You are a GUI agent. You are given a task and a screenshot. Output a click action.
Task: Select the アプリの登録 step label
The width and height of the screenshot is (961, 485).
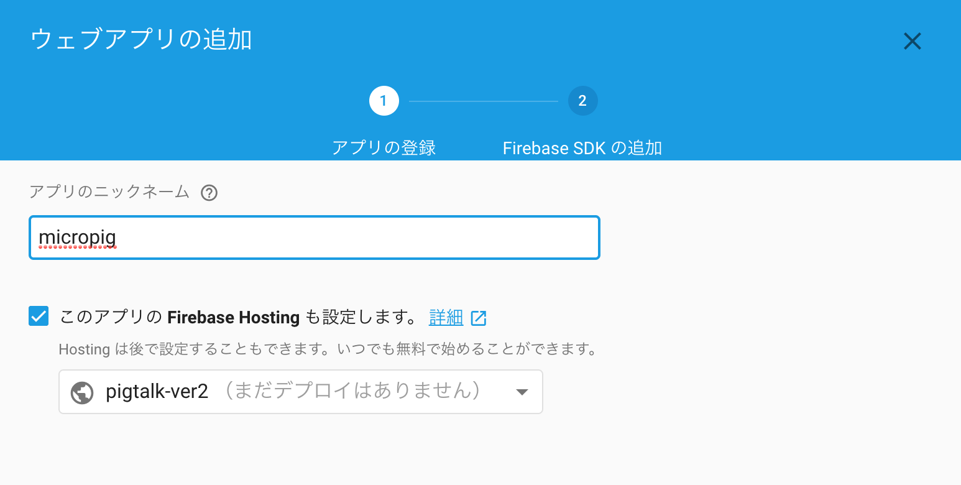click(x=384, y=148)
